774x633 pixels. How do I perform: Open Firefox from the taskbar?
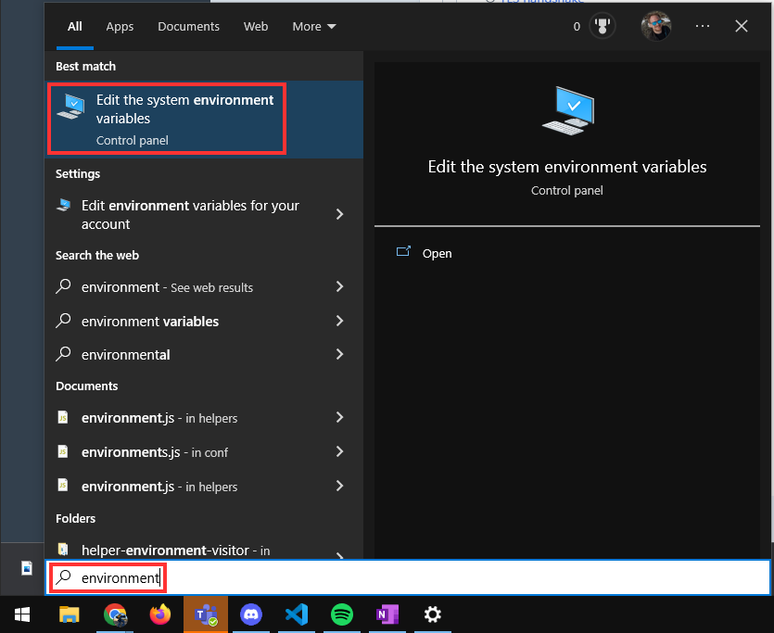(x=159, y=614)
